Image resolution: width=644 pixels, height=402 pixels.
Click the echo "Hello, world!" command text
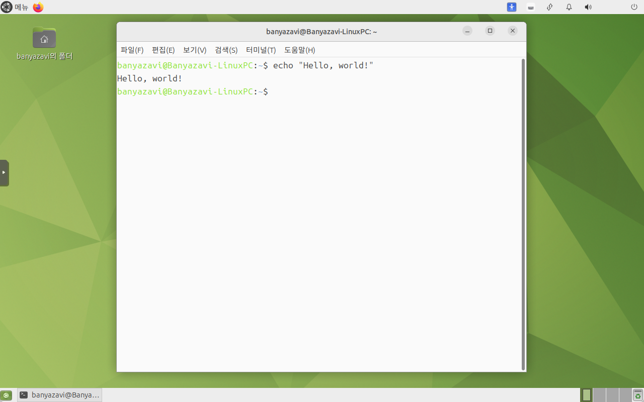point(323,66)
